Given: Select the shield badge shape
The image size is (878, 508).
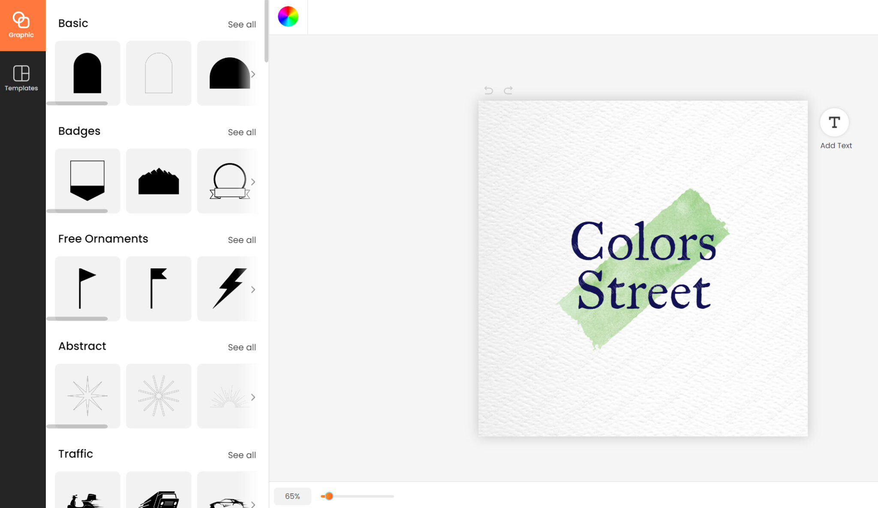Looking at the screenshot, I should (x=87, y=180).
